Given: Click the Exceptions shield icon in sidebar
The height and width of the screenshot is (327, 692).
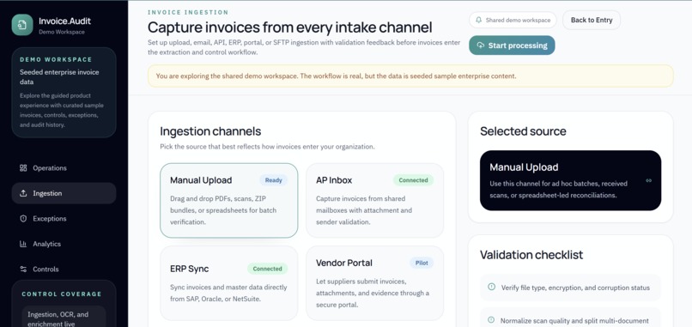Looking at the screenshot, I should click(x=23, y=219).
